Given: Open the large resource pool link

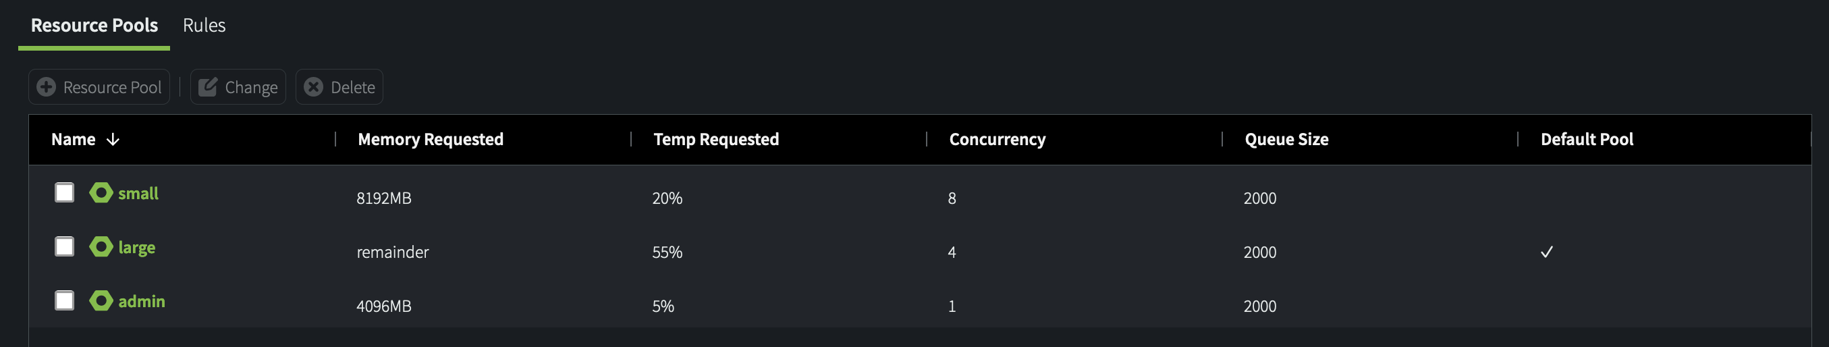Looking at the screenshot, I should click(x=136, y=248).
